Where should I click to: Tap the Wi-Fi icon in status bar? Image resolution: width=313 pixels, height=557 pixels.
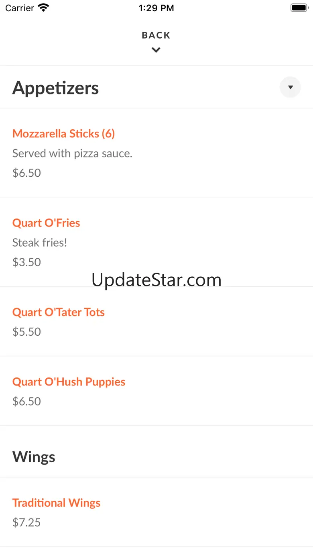(x=43, y=8)
